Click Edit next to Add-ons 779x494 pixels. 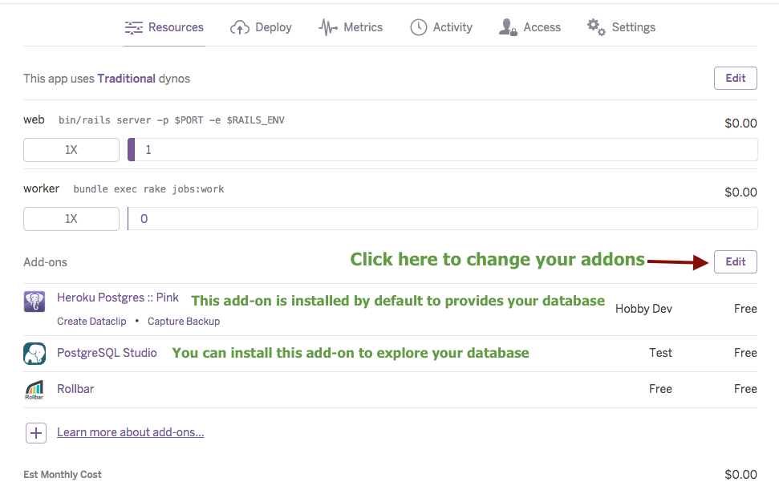point(736,262)
